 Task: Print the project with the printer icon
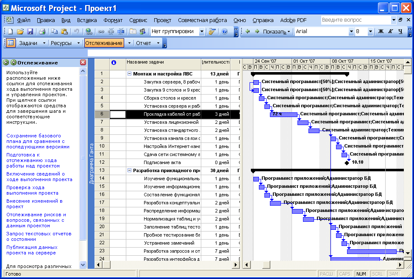[42, 32]
